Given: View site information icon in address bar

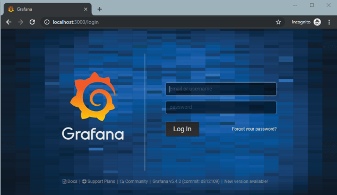Looking at the screenshot, I should (47, 22).
